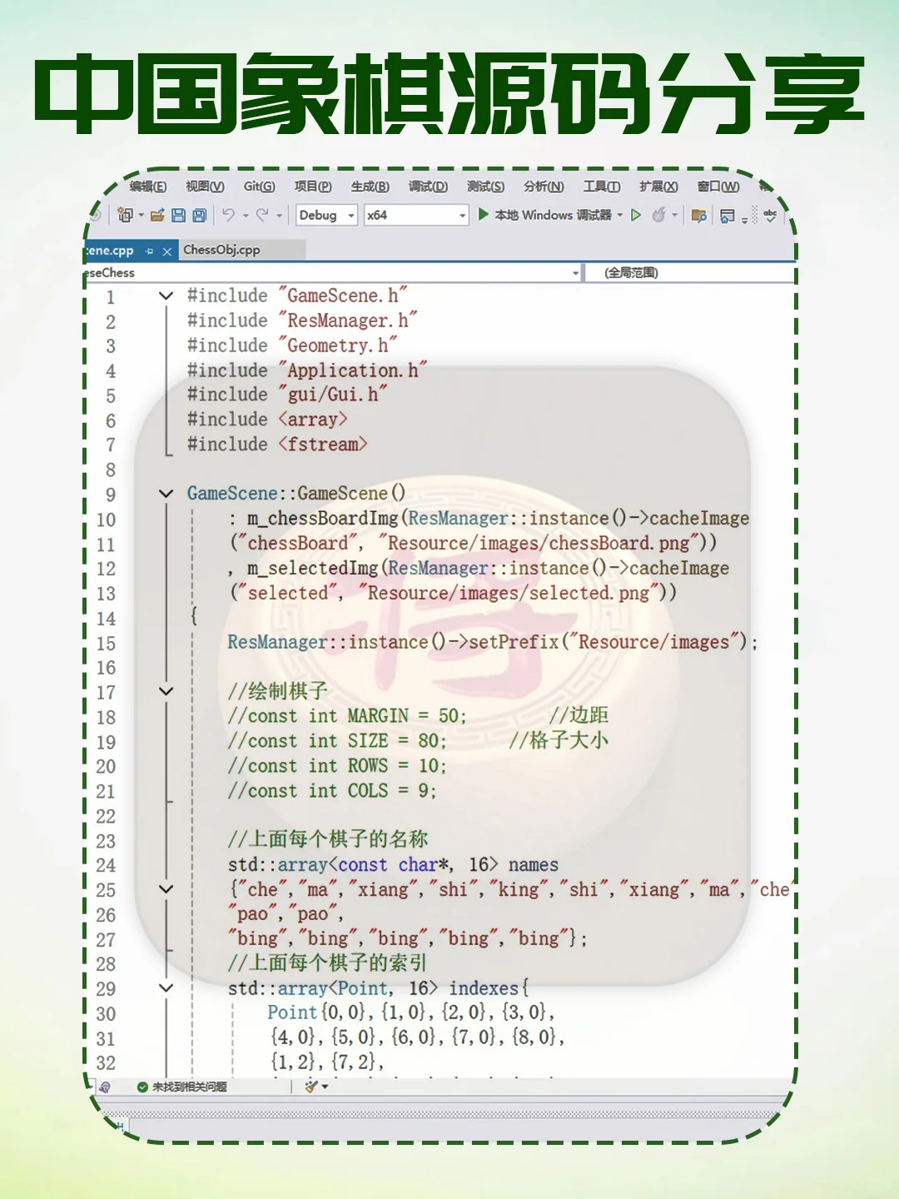Click line number 15 in the gutter
This screenshot has width=899, height=1199.
pos(106,644)
